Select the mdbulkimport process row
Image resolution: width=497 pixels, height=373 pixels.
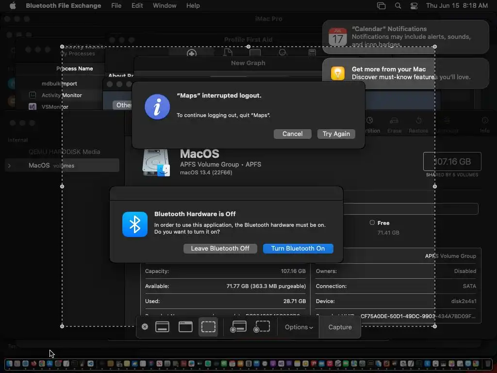pos(59,84)
